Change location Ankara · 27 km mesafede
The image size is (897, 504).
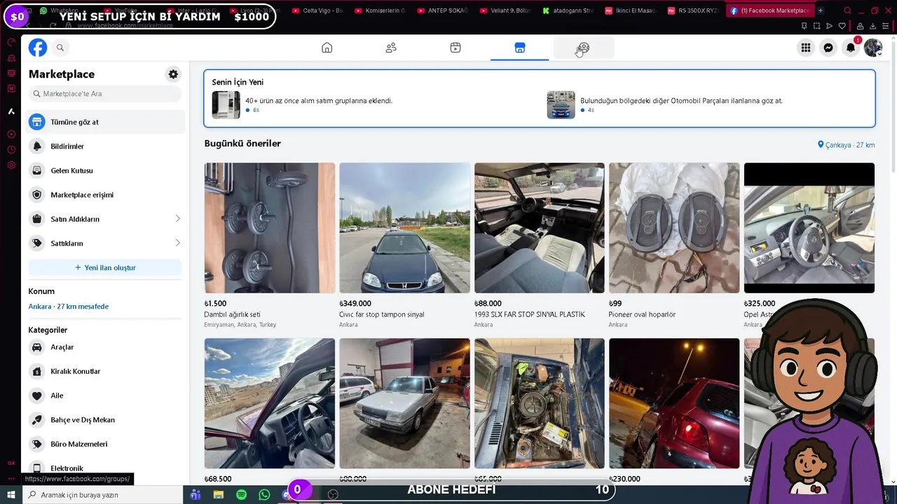(x=69, y=307)
